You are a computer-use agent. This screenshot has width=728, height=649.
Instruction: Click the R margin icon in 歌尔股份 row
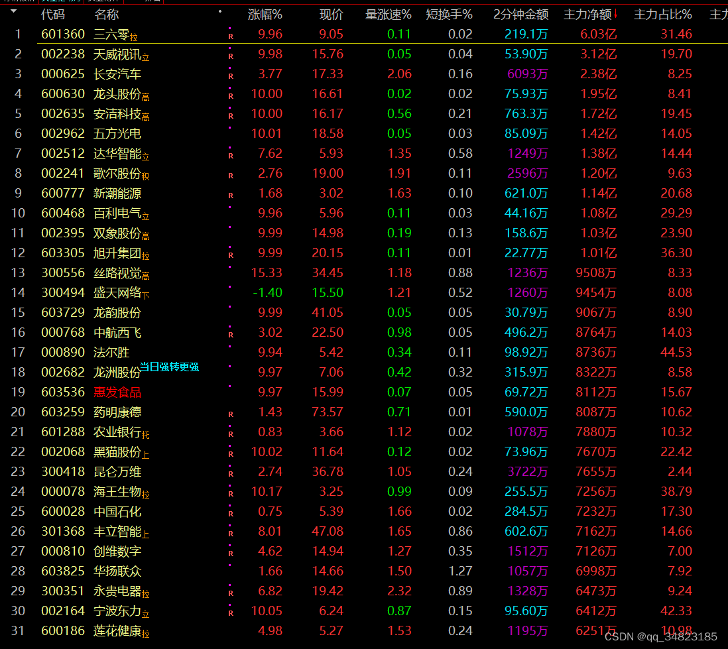pos(231,176)
